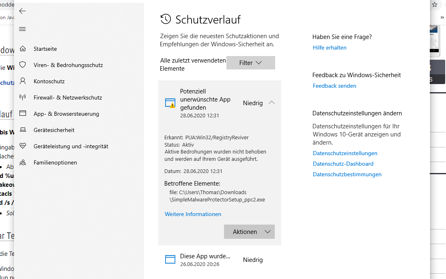Click the Startseite home icon
446x279 pixels.
pyautogui.click(x=23, y=49)
